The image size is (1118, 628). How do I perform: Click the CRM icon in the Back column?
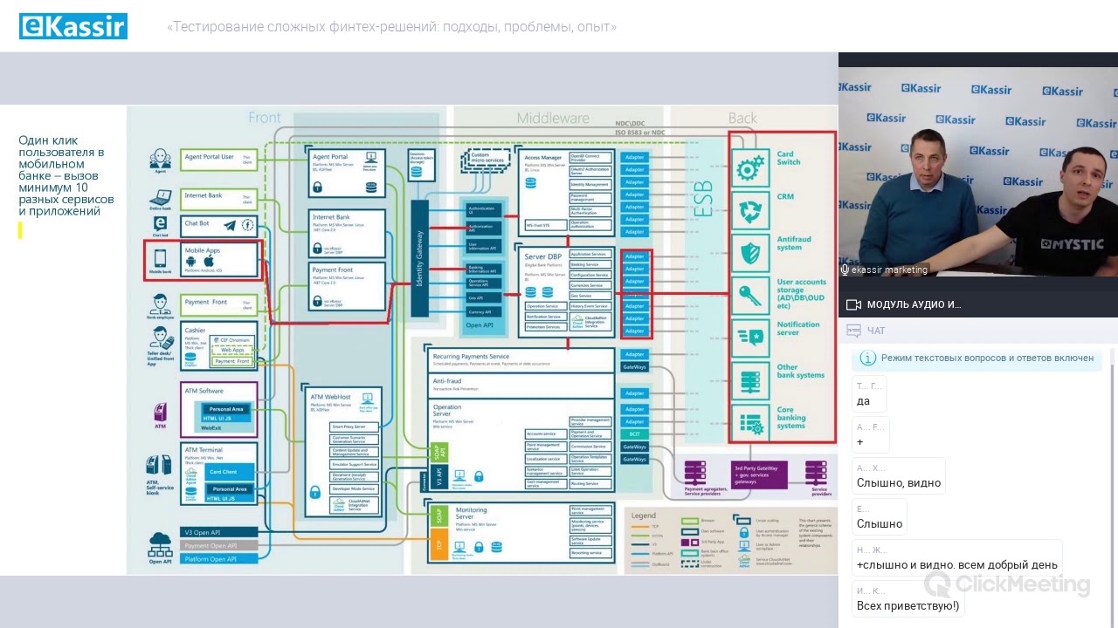coord(749,212)
